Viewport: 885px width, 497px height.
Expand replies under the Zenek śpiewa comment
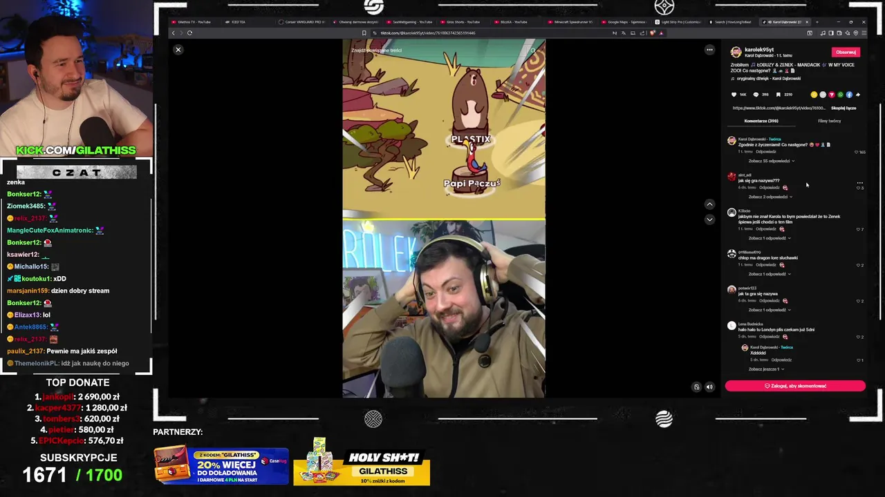pyautogui.click(x=770, y=238)
